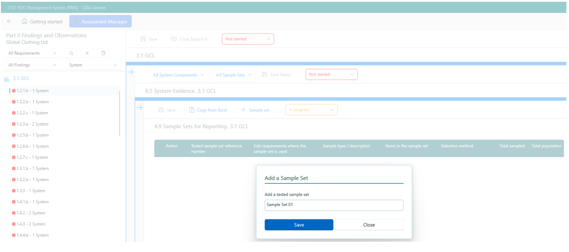The image size is (569, 252).
Task: Click the back arrow in top navigation
Action: (9, 22)
